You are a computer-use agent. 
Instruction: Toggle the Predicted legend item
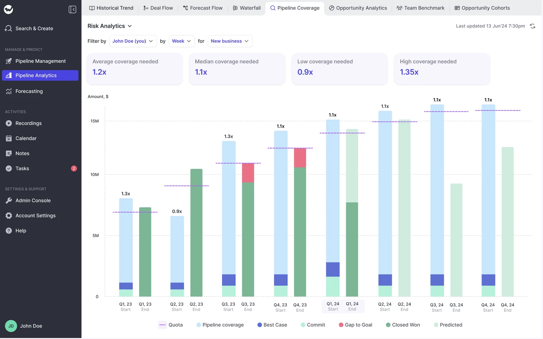click(x=448, y=325)
